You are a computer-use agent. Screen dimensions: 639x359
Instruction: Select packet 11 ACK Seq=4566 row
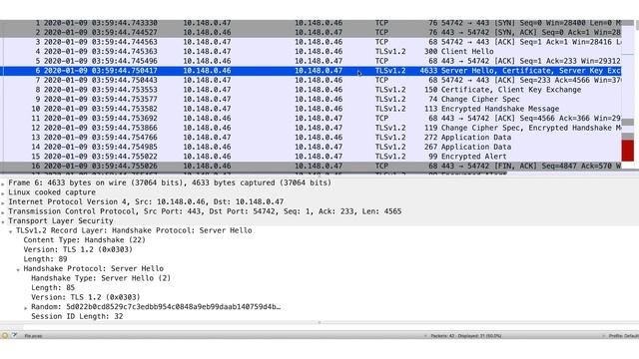pos(311,119)
